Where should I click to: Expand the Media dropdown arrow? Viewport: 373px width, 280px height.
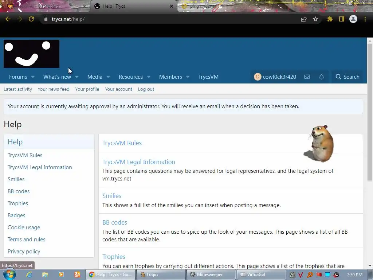[108, 77]
